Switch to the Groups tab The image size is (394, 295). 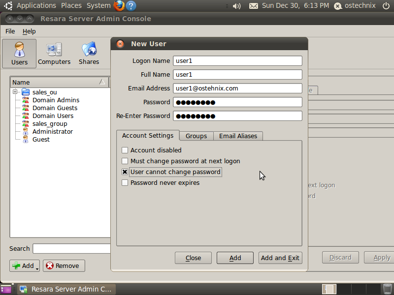[196, 136]
